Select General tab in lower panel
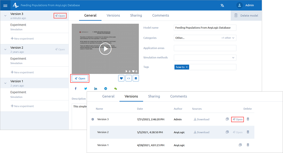This screenshot has width=283, height=153. [x=108, y=96]
